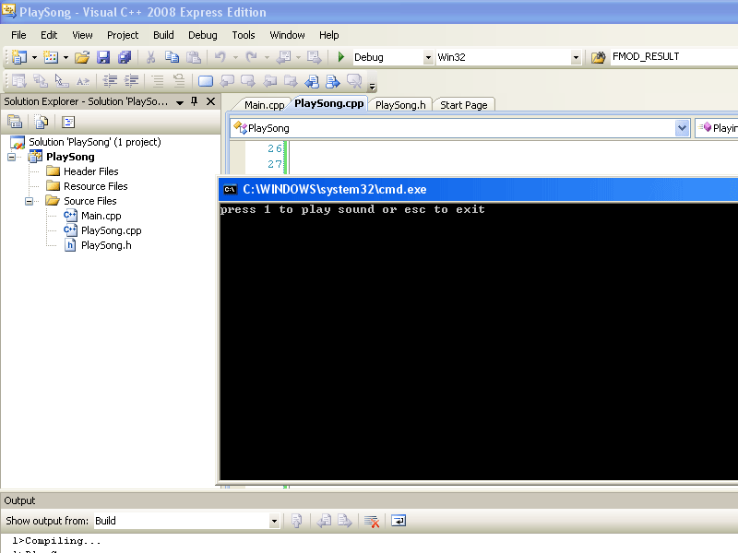Click the Save All icon
This screenshot has height=553, width=738.
(x=125, y=57)
